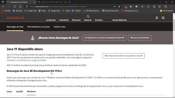The image size is (175, 98).
Task: Select the Linux downloads tab
Action: pos(9,91)
